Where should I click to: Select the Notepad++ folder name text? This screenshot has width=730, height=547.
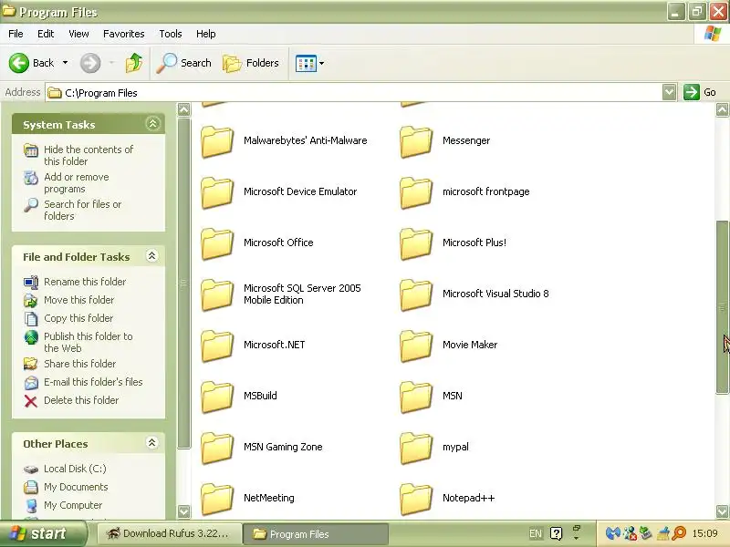click(x=468, y=498)
